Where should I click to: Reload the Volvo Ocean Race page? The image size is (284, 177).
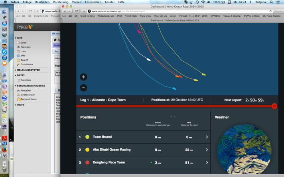click(x=270, y=11)
